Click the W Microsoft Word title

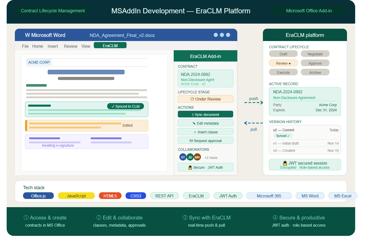pos(45,35)
